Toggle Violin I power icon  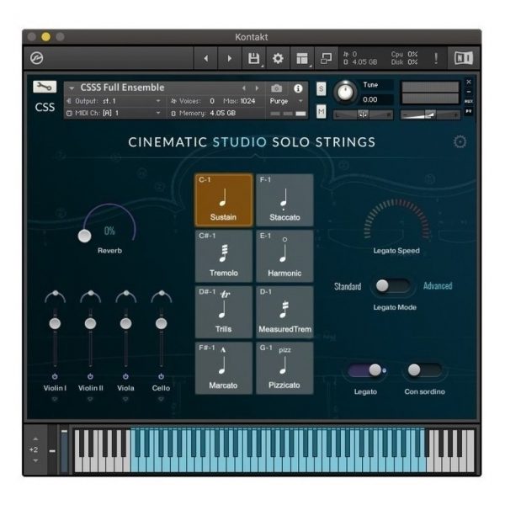point(55,376)
